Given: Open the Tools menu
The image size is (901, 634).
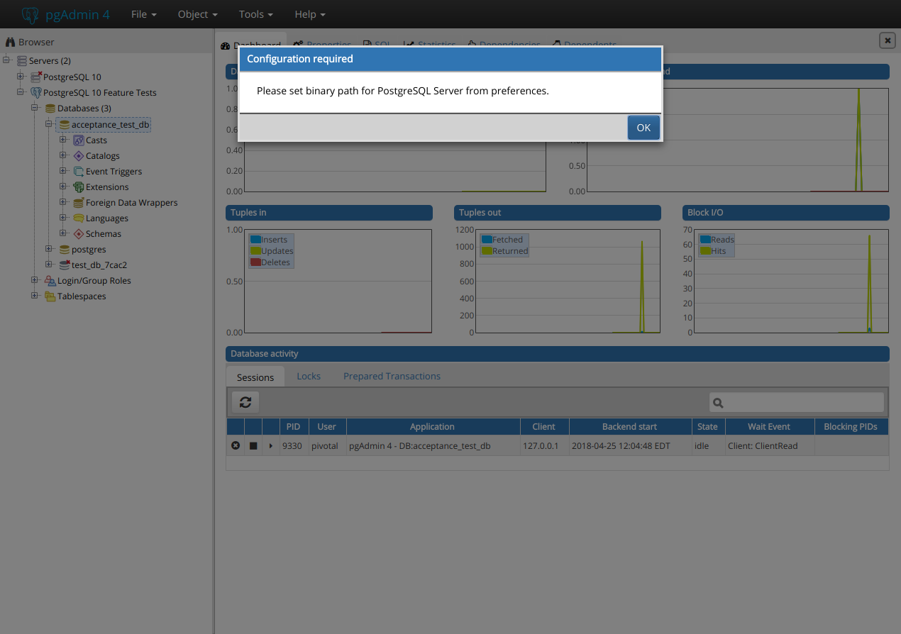Looking at the screenshot, I should click(255, 14).
